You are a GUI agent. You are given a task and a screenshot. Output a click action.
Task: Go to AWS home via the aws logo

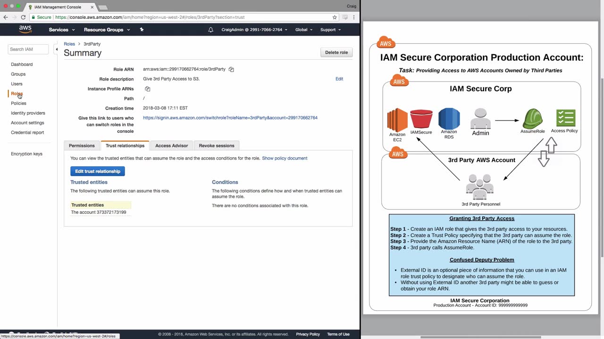(25, 29)
